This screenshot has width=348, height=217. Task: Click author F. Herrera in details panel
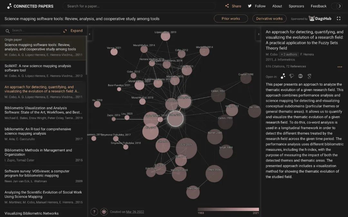pyautogui.click(x=307, y=54)
